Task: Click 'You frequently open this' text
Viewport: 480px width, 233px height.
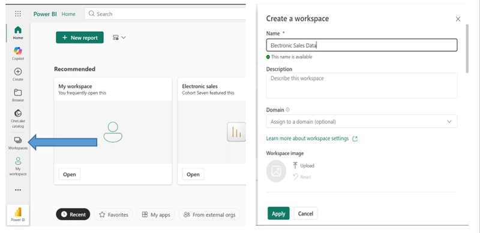Action: (x=82, y=93)
